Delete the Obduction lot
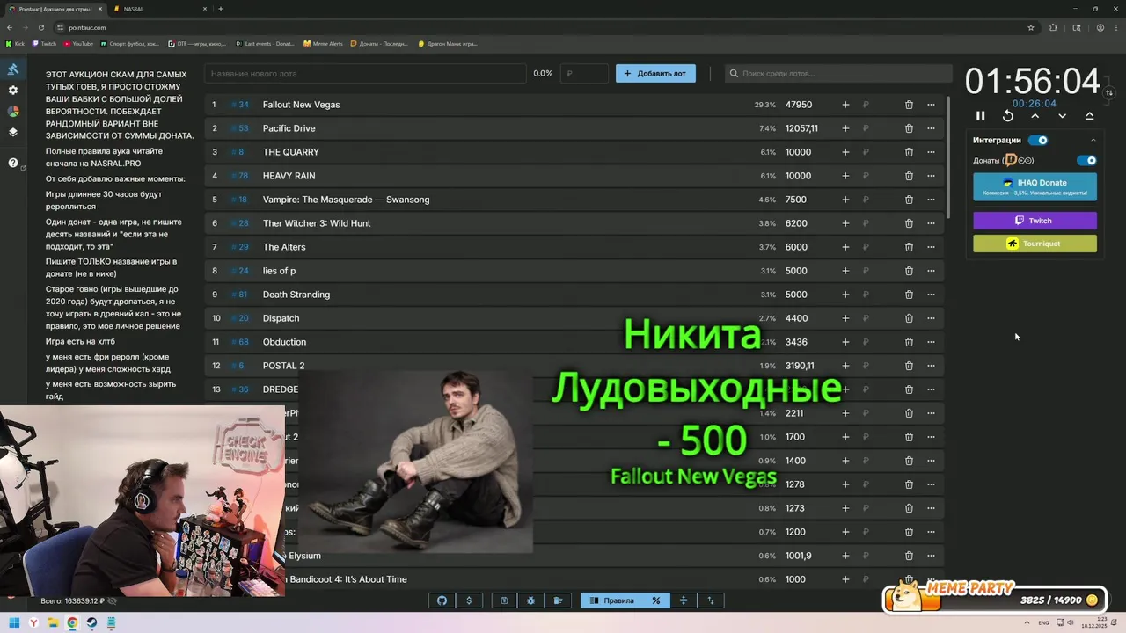 point(909,342)
